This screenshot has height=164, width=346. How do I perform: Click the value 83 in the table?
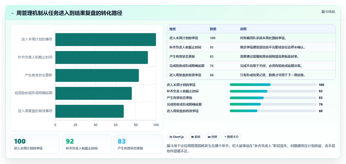pyautogui.click(x=212, y=57)
